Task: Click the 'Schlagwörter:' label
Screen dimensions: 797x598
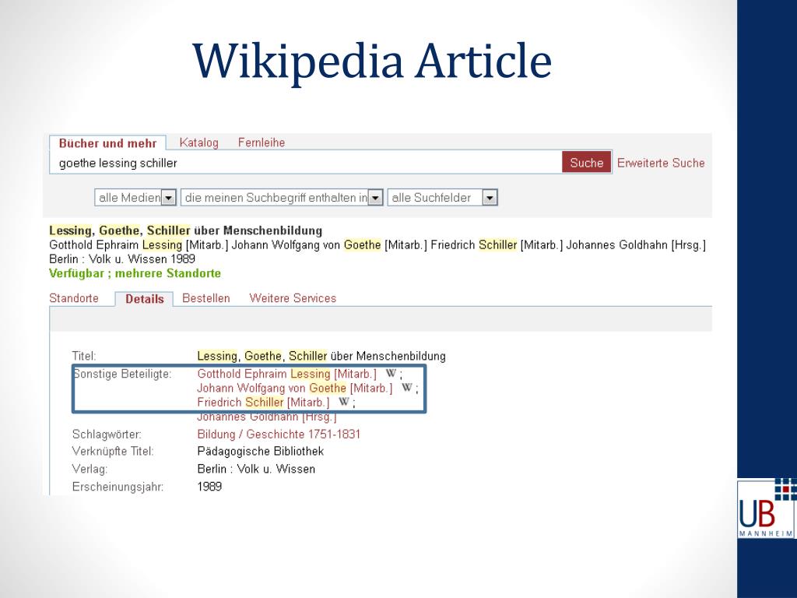Action: tap(107, 434)
